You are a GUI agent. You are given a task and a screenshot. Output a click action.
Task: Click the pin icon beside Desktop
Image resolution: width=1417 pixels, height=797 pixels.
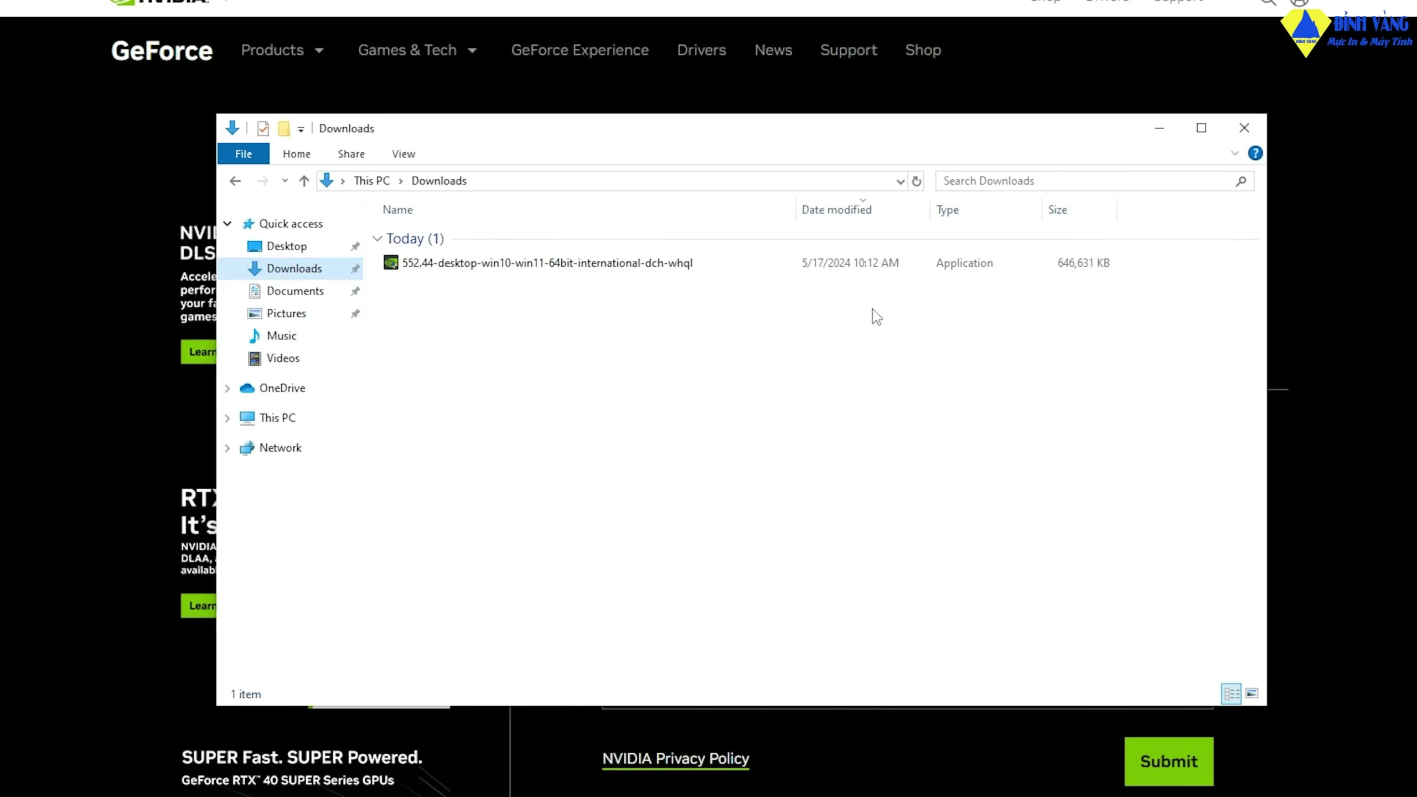pos(355,246)
